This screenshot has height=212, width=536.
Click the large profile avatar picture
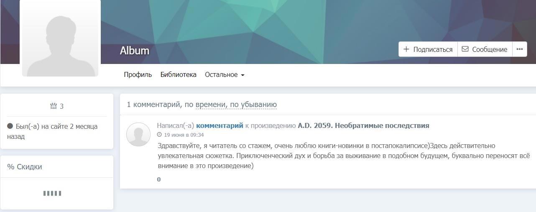point(60,38)
